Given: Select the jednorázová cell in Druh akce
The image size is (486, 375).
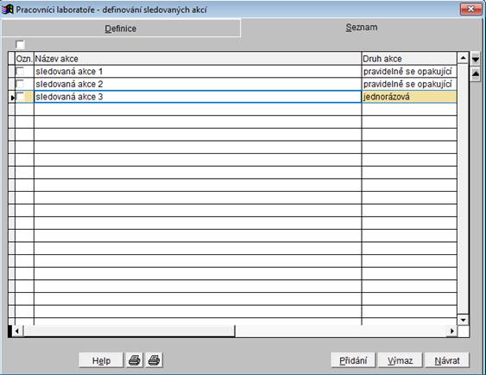Looking at the screenshot, I should pyautogui.click(x=409, y=97).
